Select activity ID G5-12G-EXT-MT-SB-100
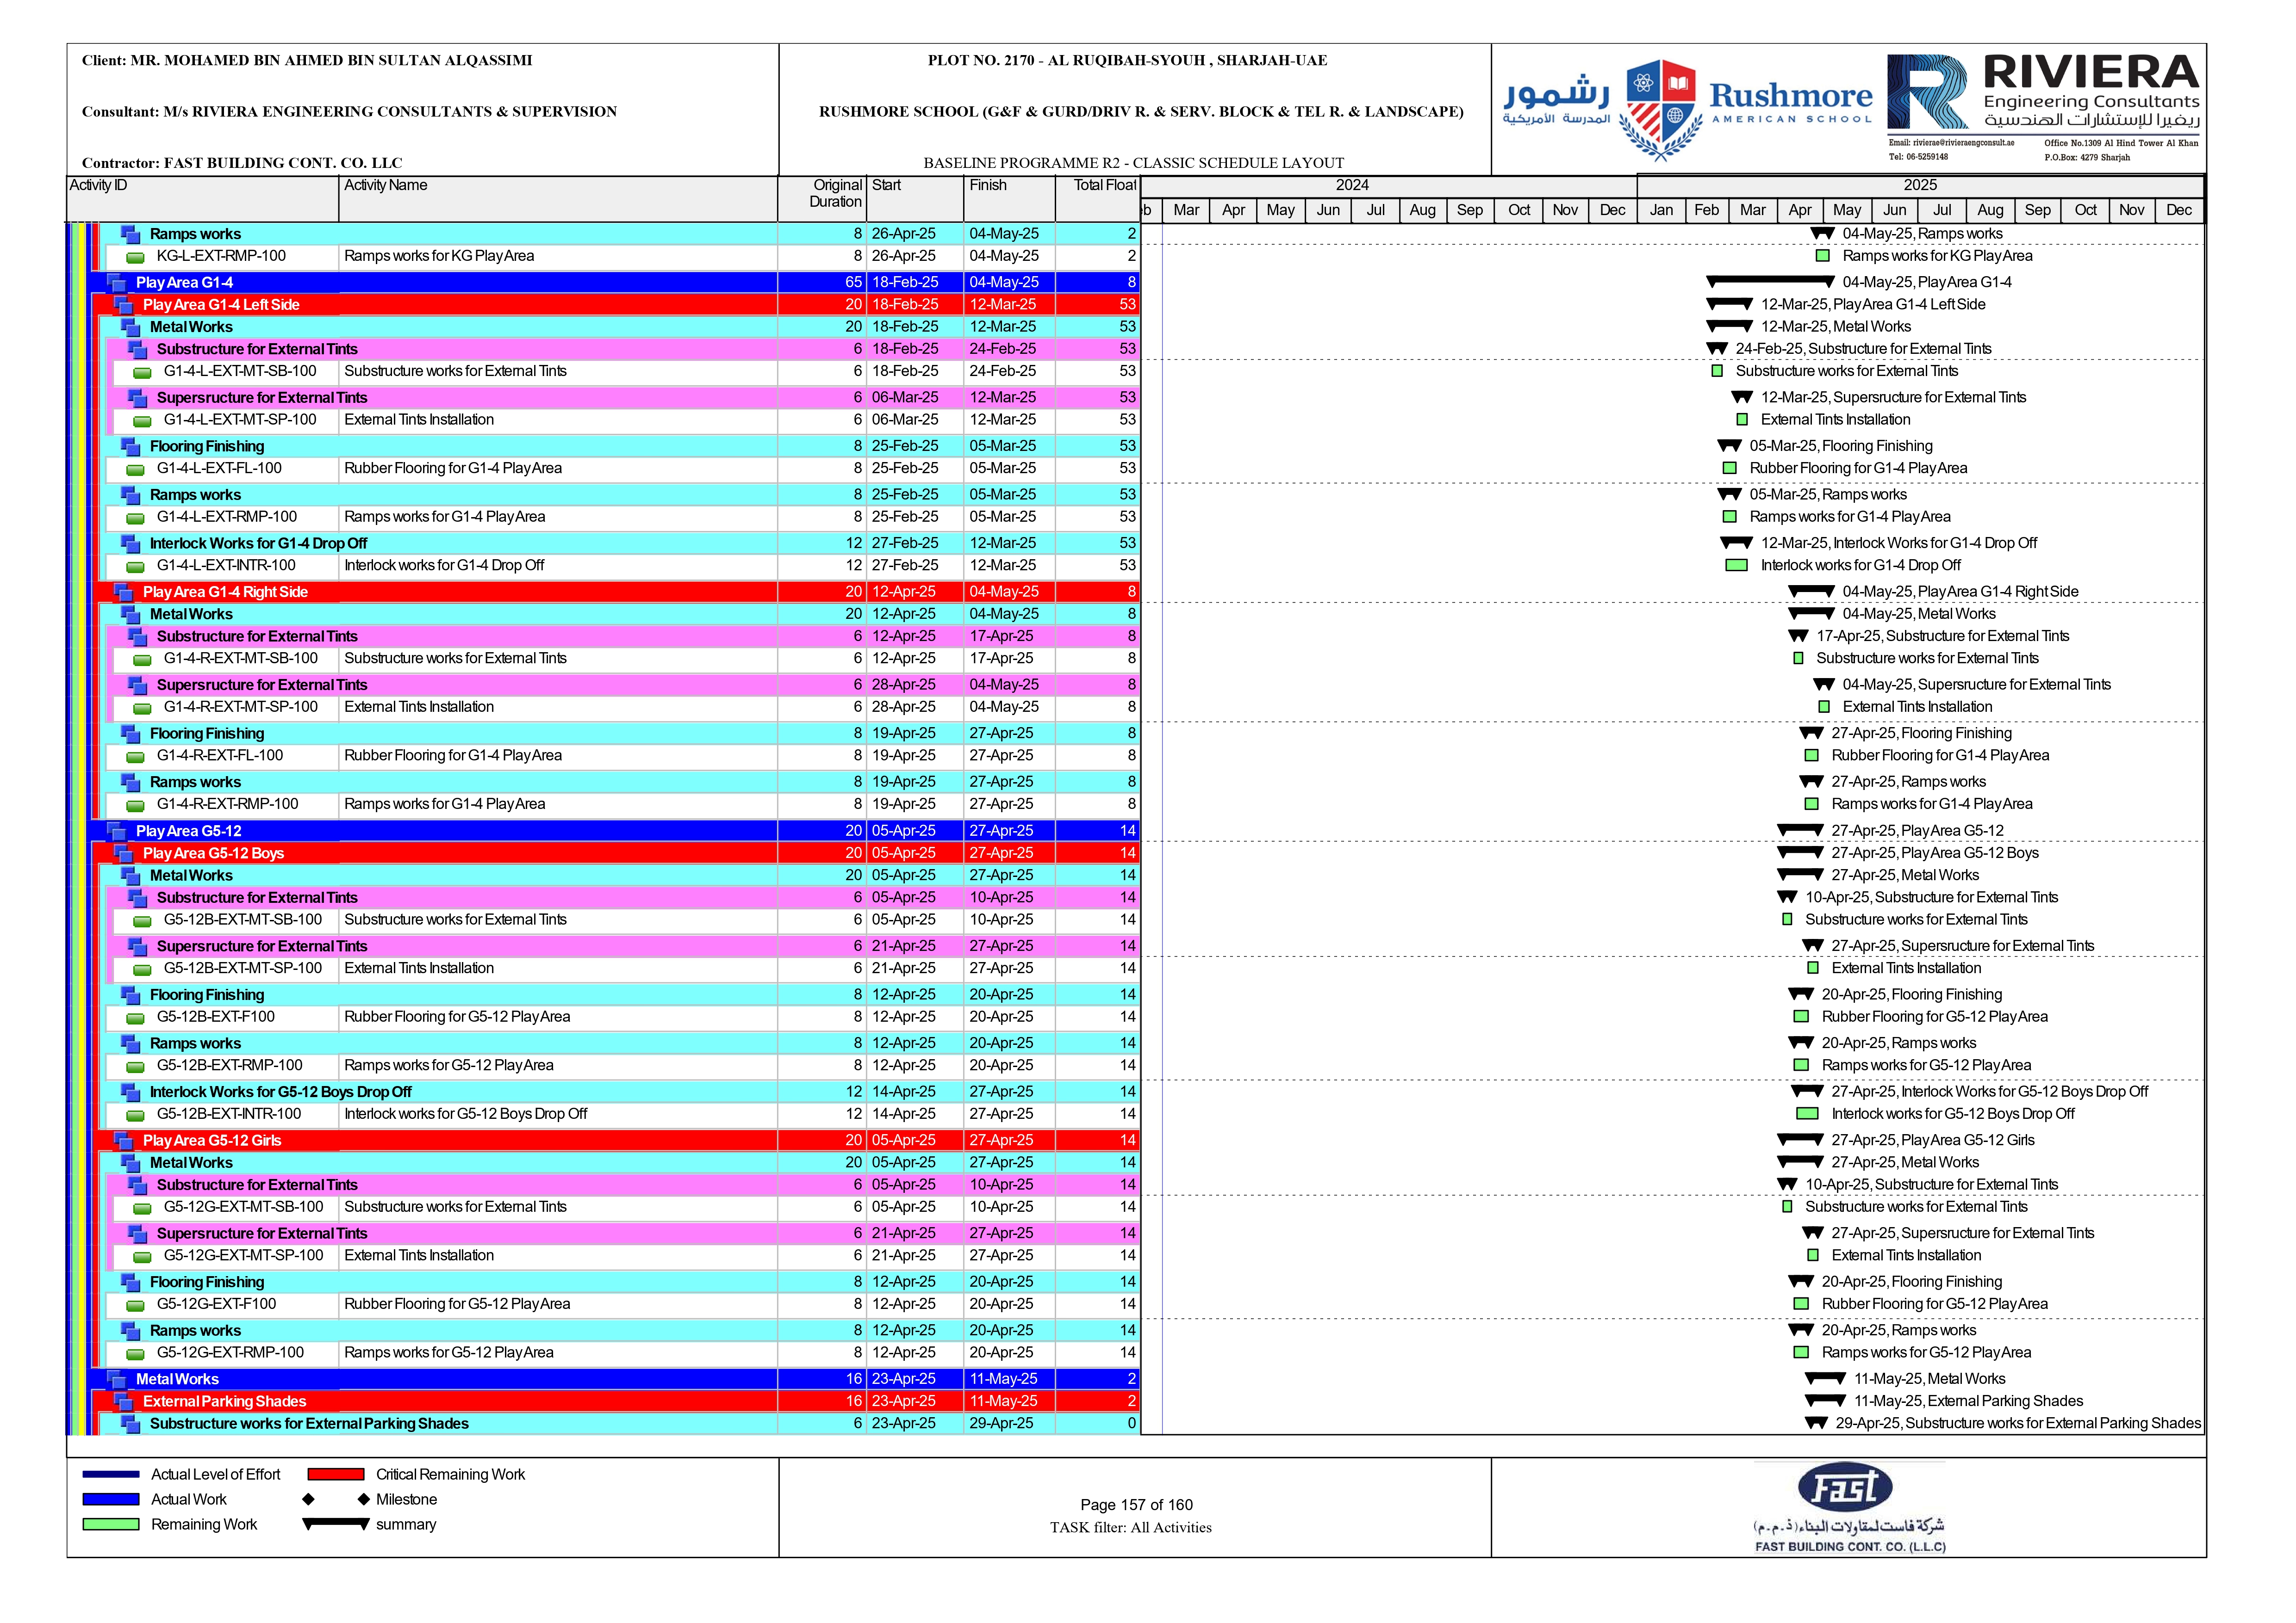 click(x=244, y=1207)
